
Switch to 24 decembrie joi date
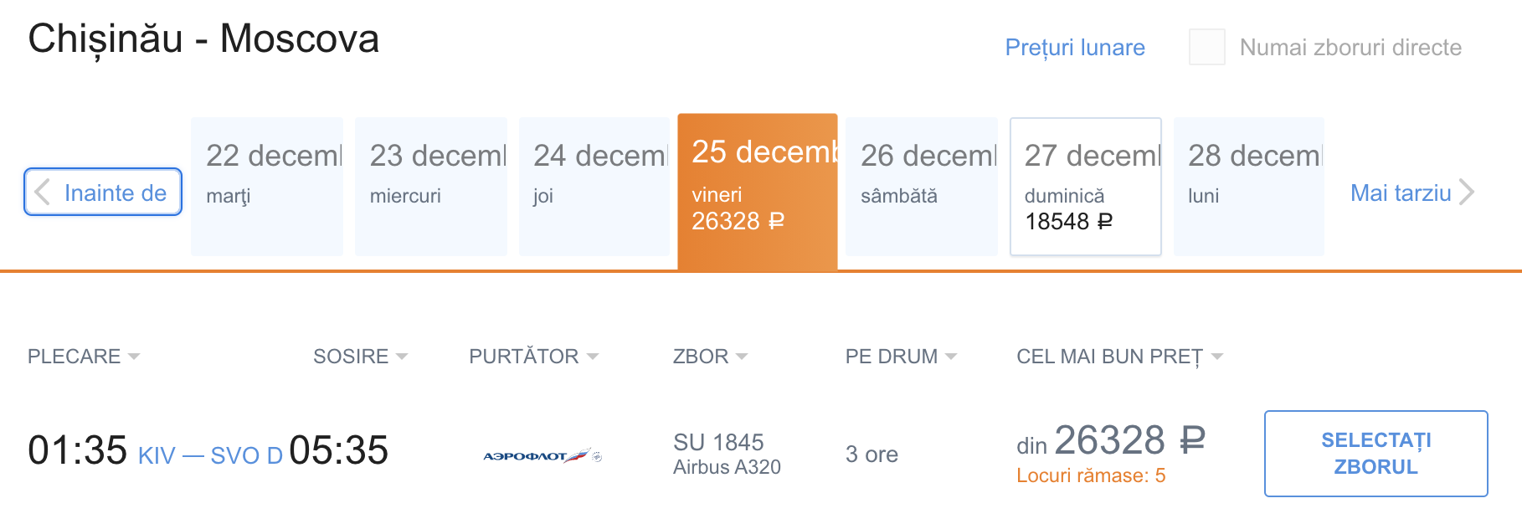pos(594,186)
